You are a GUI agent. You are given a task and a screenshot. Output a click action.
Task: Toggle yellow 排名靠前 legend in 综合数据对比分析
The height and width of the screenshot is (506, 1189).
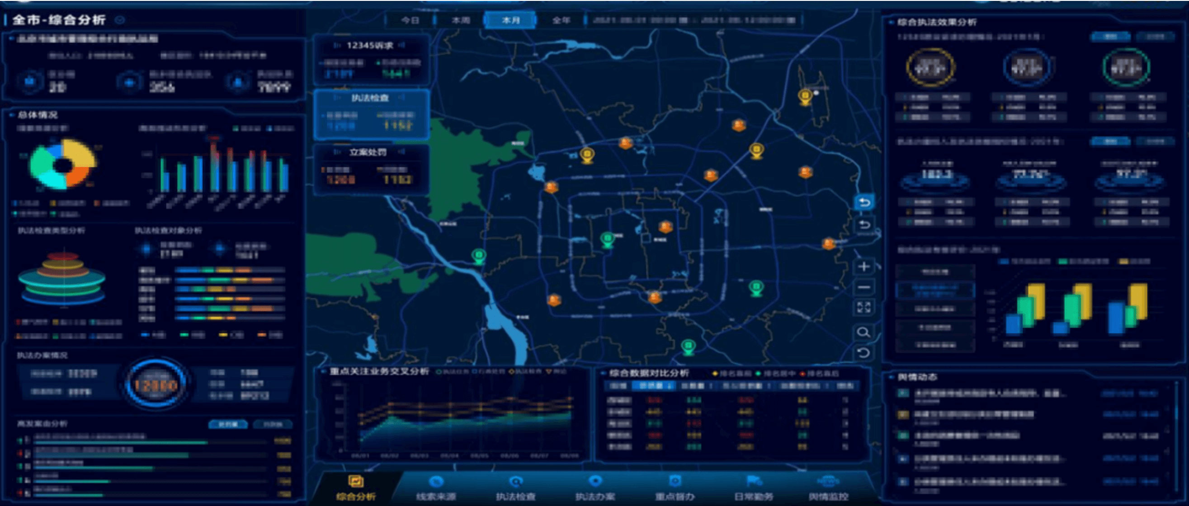tap(732, 374)
